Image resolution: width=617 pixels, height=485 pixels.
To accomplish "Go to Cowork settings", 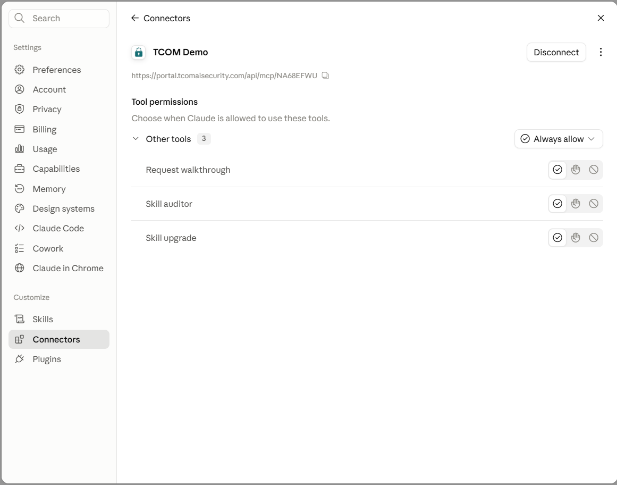I will point(59,248).
